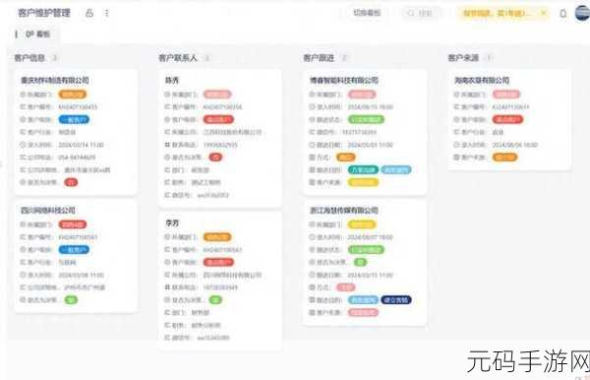Focus the search box in top bar
The width and height of the screenshot is (590, 380).
tap(421, 13)
